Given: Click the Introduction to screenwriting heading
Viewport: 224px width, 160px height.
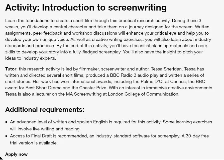Looking at the screenshot, I should coord(86,8).
